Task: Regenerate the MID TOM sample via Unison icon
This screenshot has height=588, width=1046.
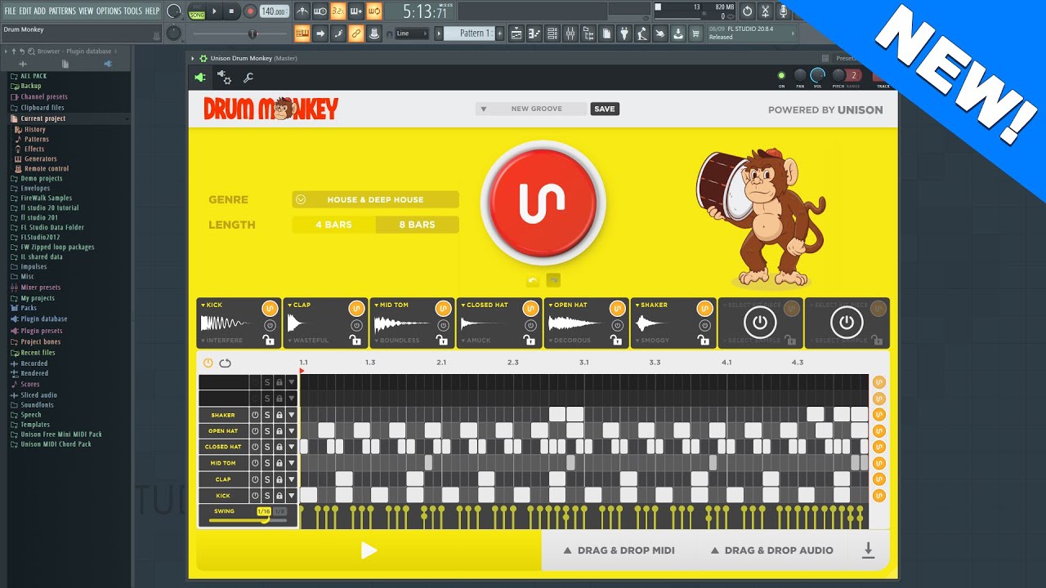Action: pyautogui.click(x=443, y=308)
